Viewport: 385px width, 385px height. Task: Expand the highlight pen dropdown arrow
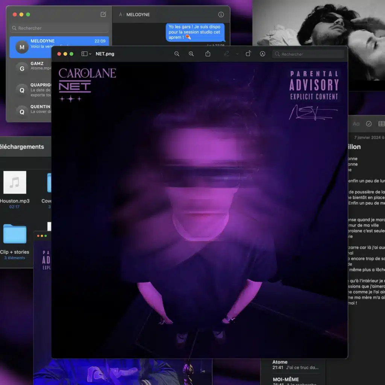coord(237,54)
